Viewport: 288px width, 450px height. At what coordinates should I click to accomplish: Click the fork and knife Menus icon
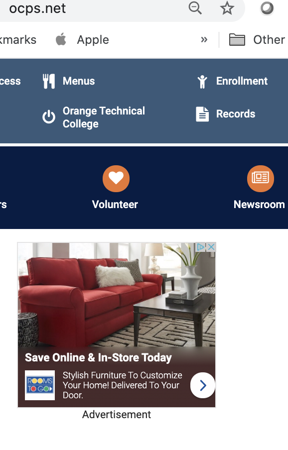coord(49,81)
